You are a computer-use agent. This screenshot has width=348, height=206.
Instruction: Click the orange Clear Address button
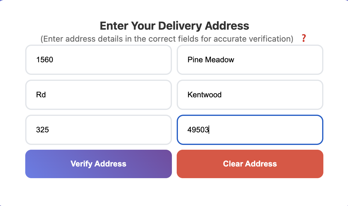click(250, 164)
